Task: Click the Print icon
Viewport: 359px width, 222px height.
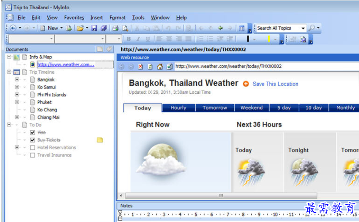Action: tap(115, 28)
